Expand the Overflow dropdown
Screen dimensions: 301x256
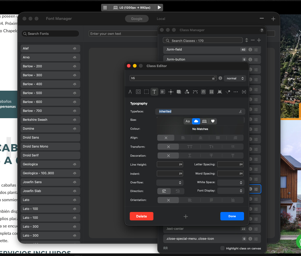(x=170, y=182)
